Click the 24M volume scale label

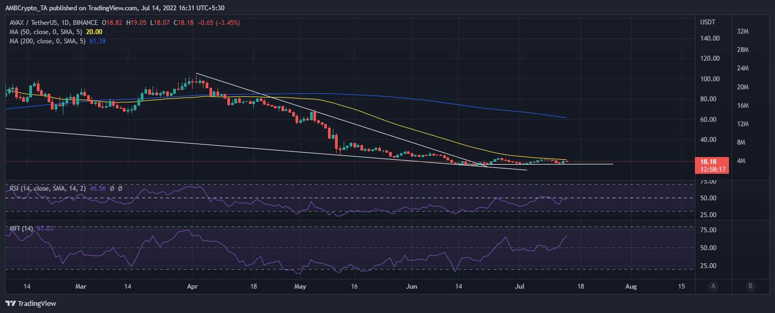pyautogui.click(x=743, y=68)
